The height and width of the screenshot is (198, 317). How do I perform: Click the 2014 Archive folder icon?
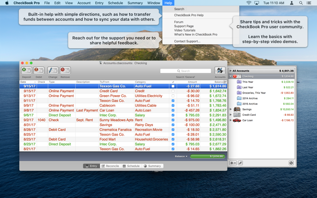(x=239, y=98)
